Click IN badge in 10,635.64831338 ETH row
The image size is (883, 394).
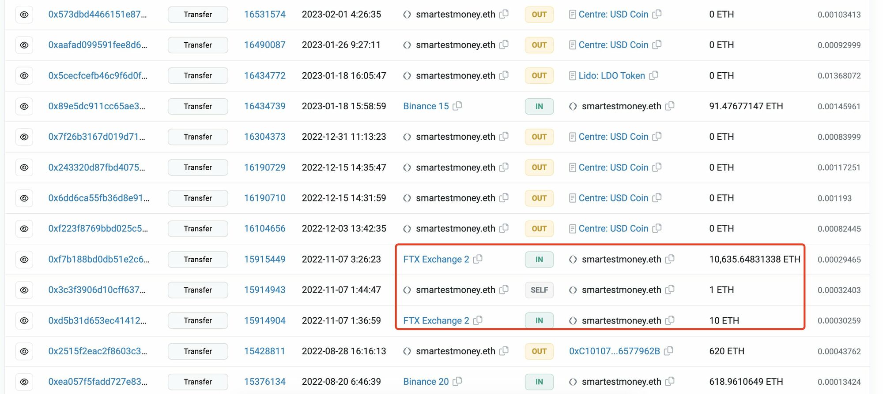point(539,260)
